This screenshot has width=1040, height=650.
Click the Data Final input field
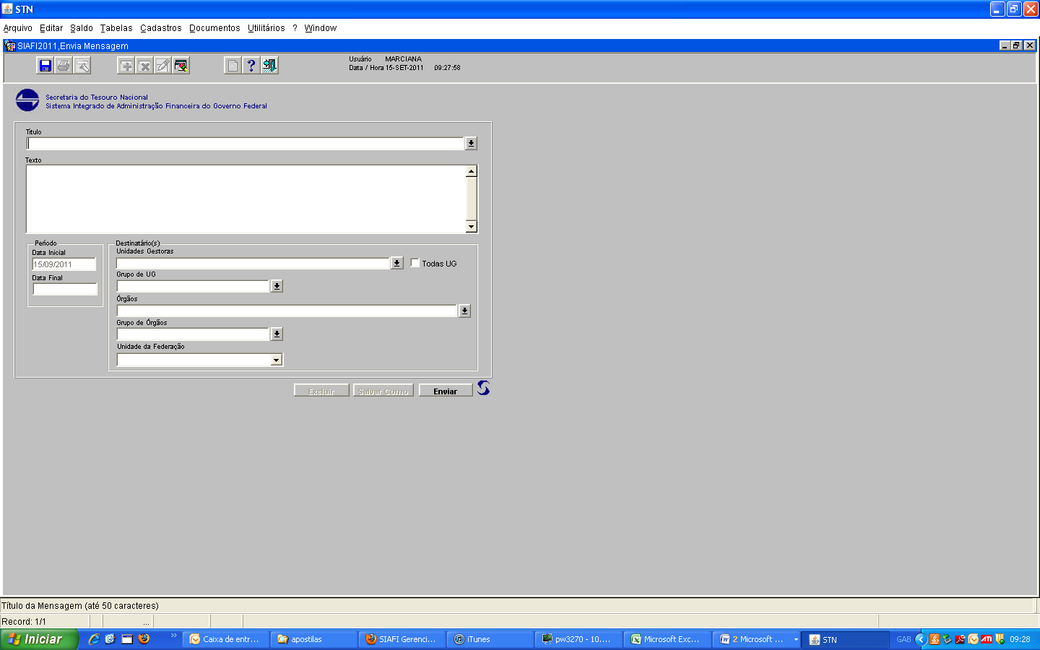point(64,289)
